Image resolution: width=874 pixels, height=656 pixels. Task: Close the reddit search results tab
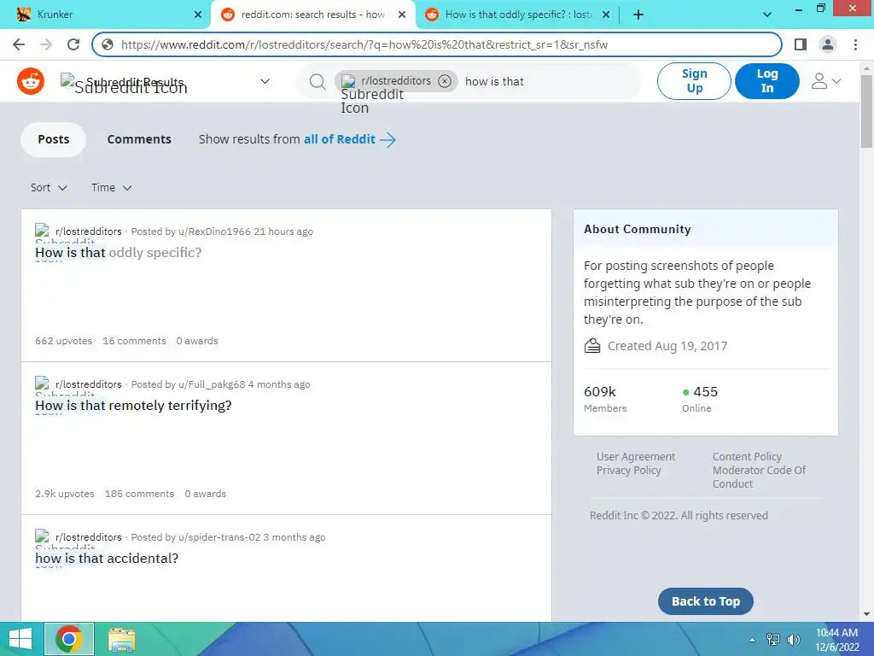402,15
